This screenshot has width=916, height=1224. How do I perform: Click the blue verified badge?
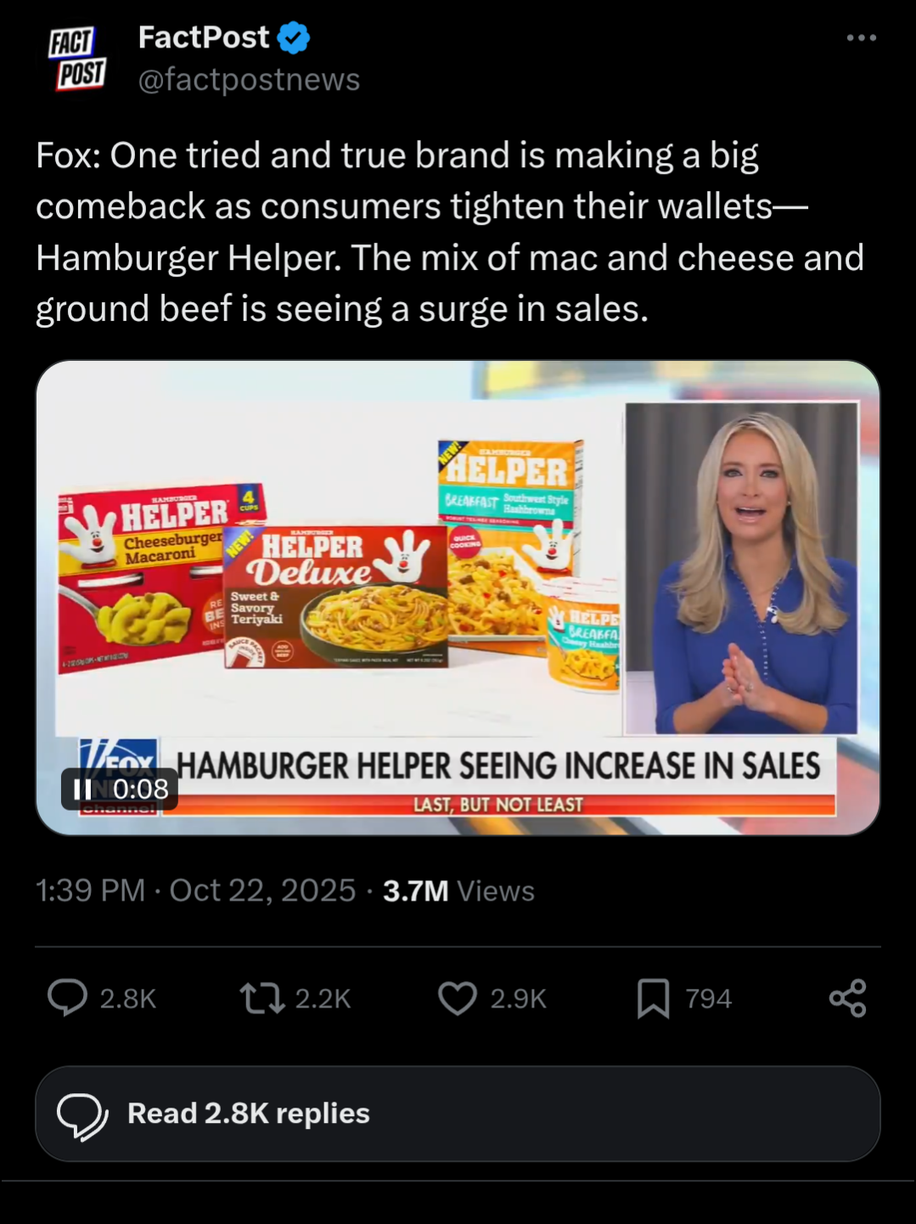pyautogui.click(x=294, y=38)
